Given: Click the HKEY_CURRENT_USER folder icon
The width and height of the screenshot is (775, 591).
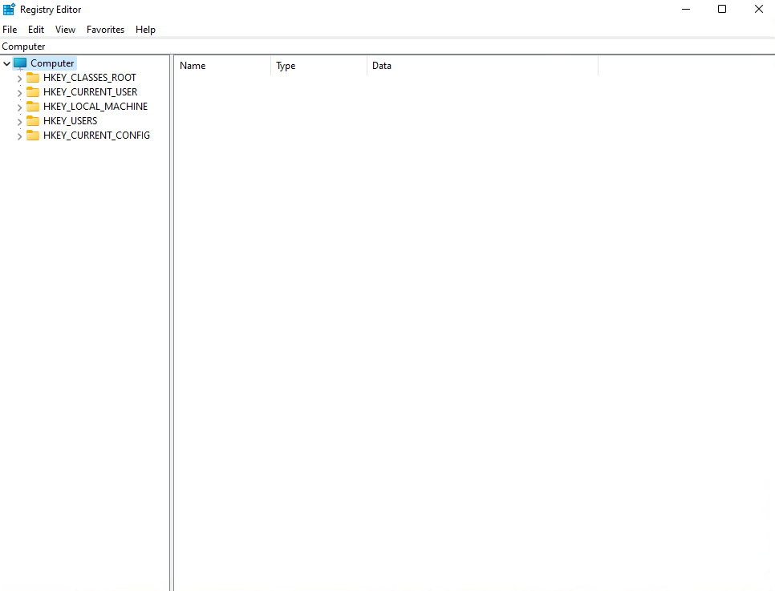Looking at the screenshot, I should 33,92.
